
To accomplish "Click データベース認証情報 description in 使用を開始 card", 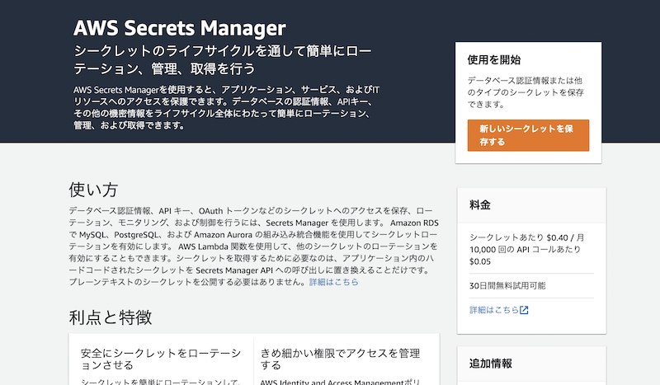I will click(x=526, y=92).
